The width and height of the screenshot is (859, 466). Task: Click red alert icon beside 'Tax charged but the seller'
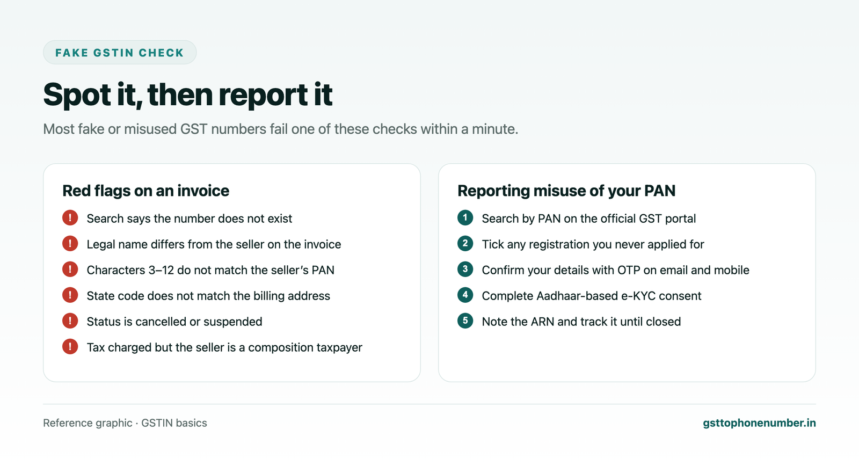click(70, 347)
